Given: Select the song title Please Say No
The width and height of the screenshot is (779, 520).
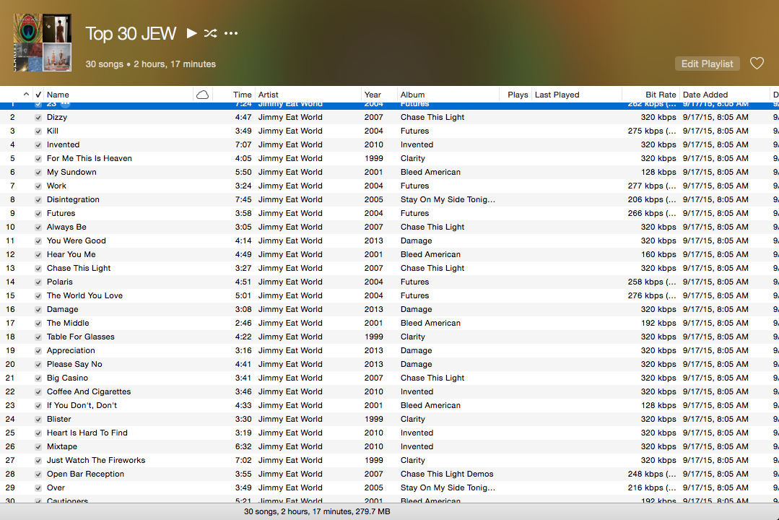Looking at the screenshot, I should pyautogui.click(x=74, y=364).
